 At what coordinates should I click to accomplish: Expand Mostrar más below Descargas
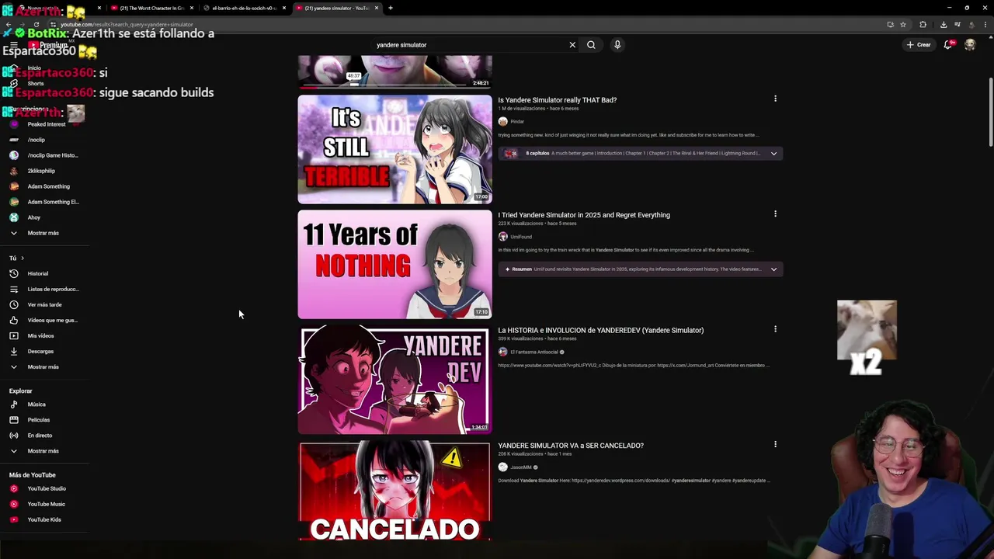coord(43,366)
